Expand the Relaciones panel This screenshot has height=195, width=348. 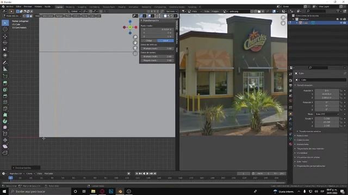(x=302, y=136)
